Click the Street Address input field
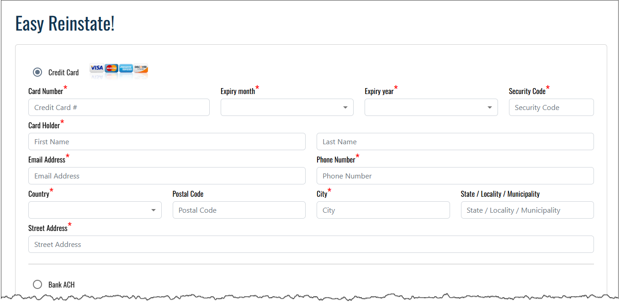620x304 pixels. (311, 244)
